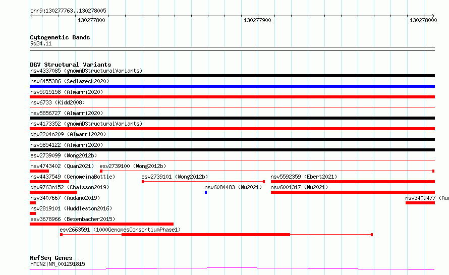Click nsv2819101 Huddleston2016 variant label
449x275 pixels.
pyautogui.click(x=71, y=208)
